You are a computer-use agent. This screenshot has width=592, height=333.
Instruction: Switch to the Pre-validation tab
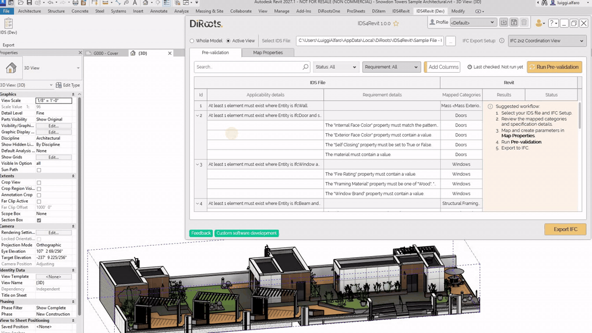pos(215,52)
